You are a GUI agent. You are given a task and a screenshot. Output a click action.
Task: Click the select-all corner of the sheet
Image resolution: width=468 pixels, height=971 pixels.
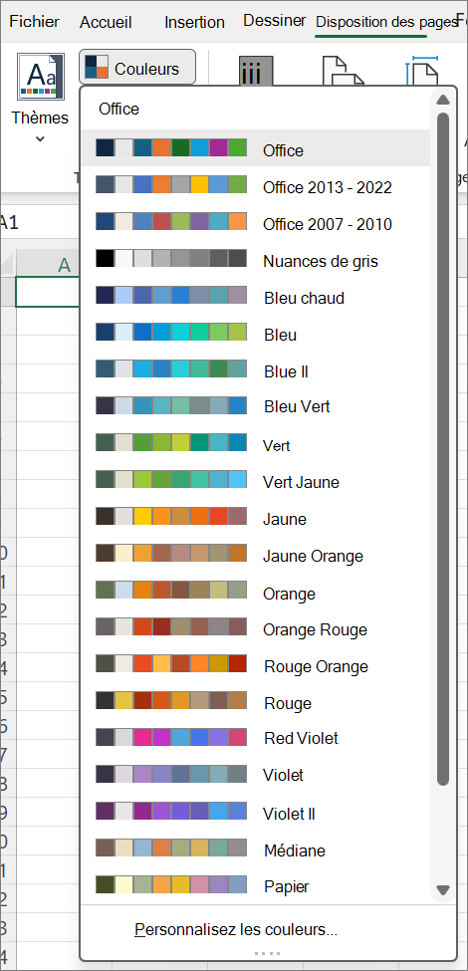(x=7, y=265)
